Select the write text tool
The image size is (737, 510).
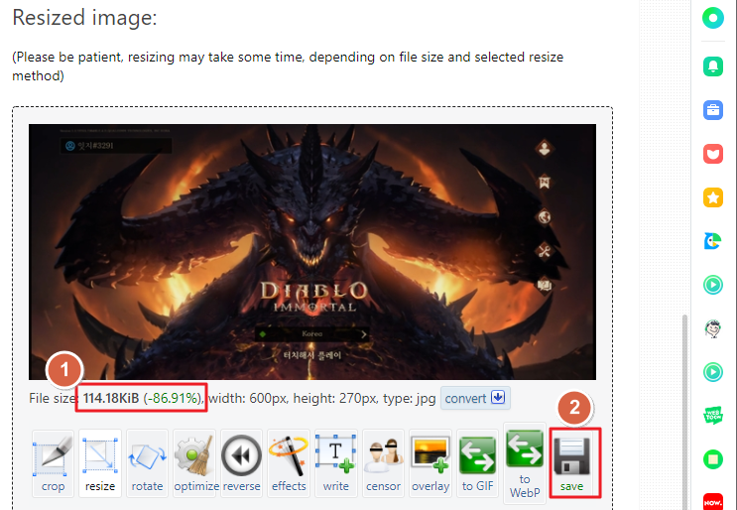(335, 463)
